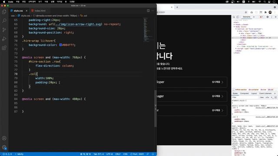The width and height of the screenshot is (278, 156).
Task: Click the Spotlight search icon in menu bar
Action: click(265, 2)
